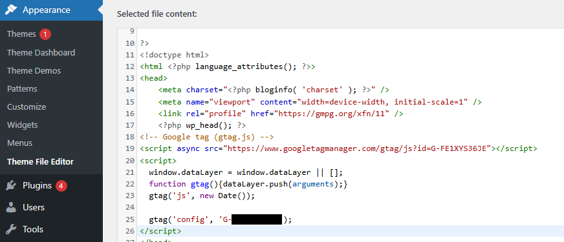Click the ?> closing PHP tag on line 10
This screenshot has width=564, height=242.
pyautogui.click(x=145, y=43)
